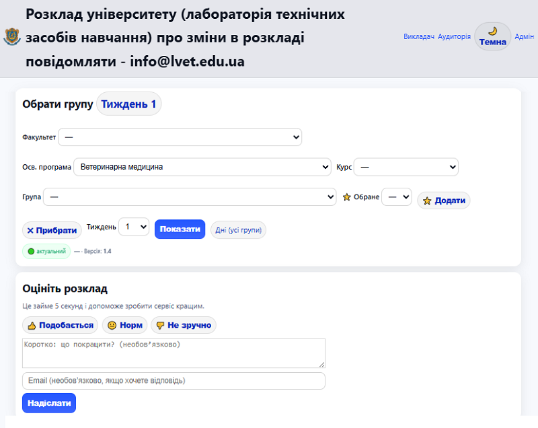538x428 pixels.
Task: Choose the neutral face Норм rating
Action: point(124,326)
